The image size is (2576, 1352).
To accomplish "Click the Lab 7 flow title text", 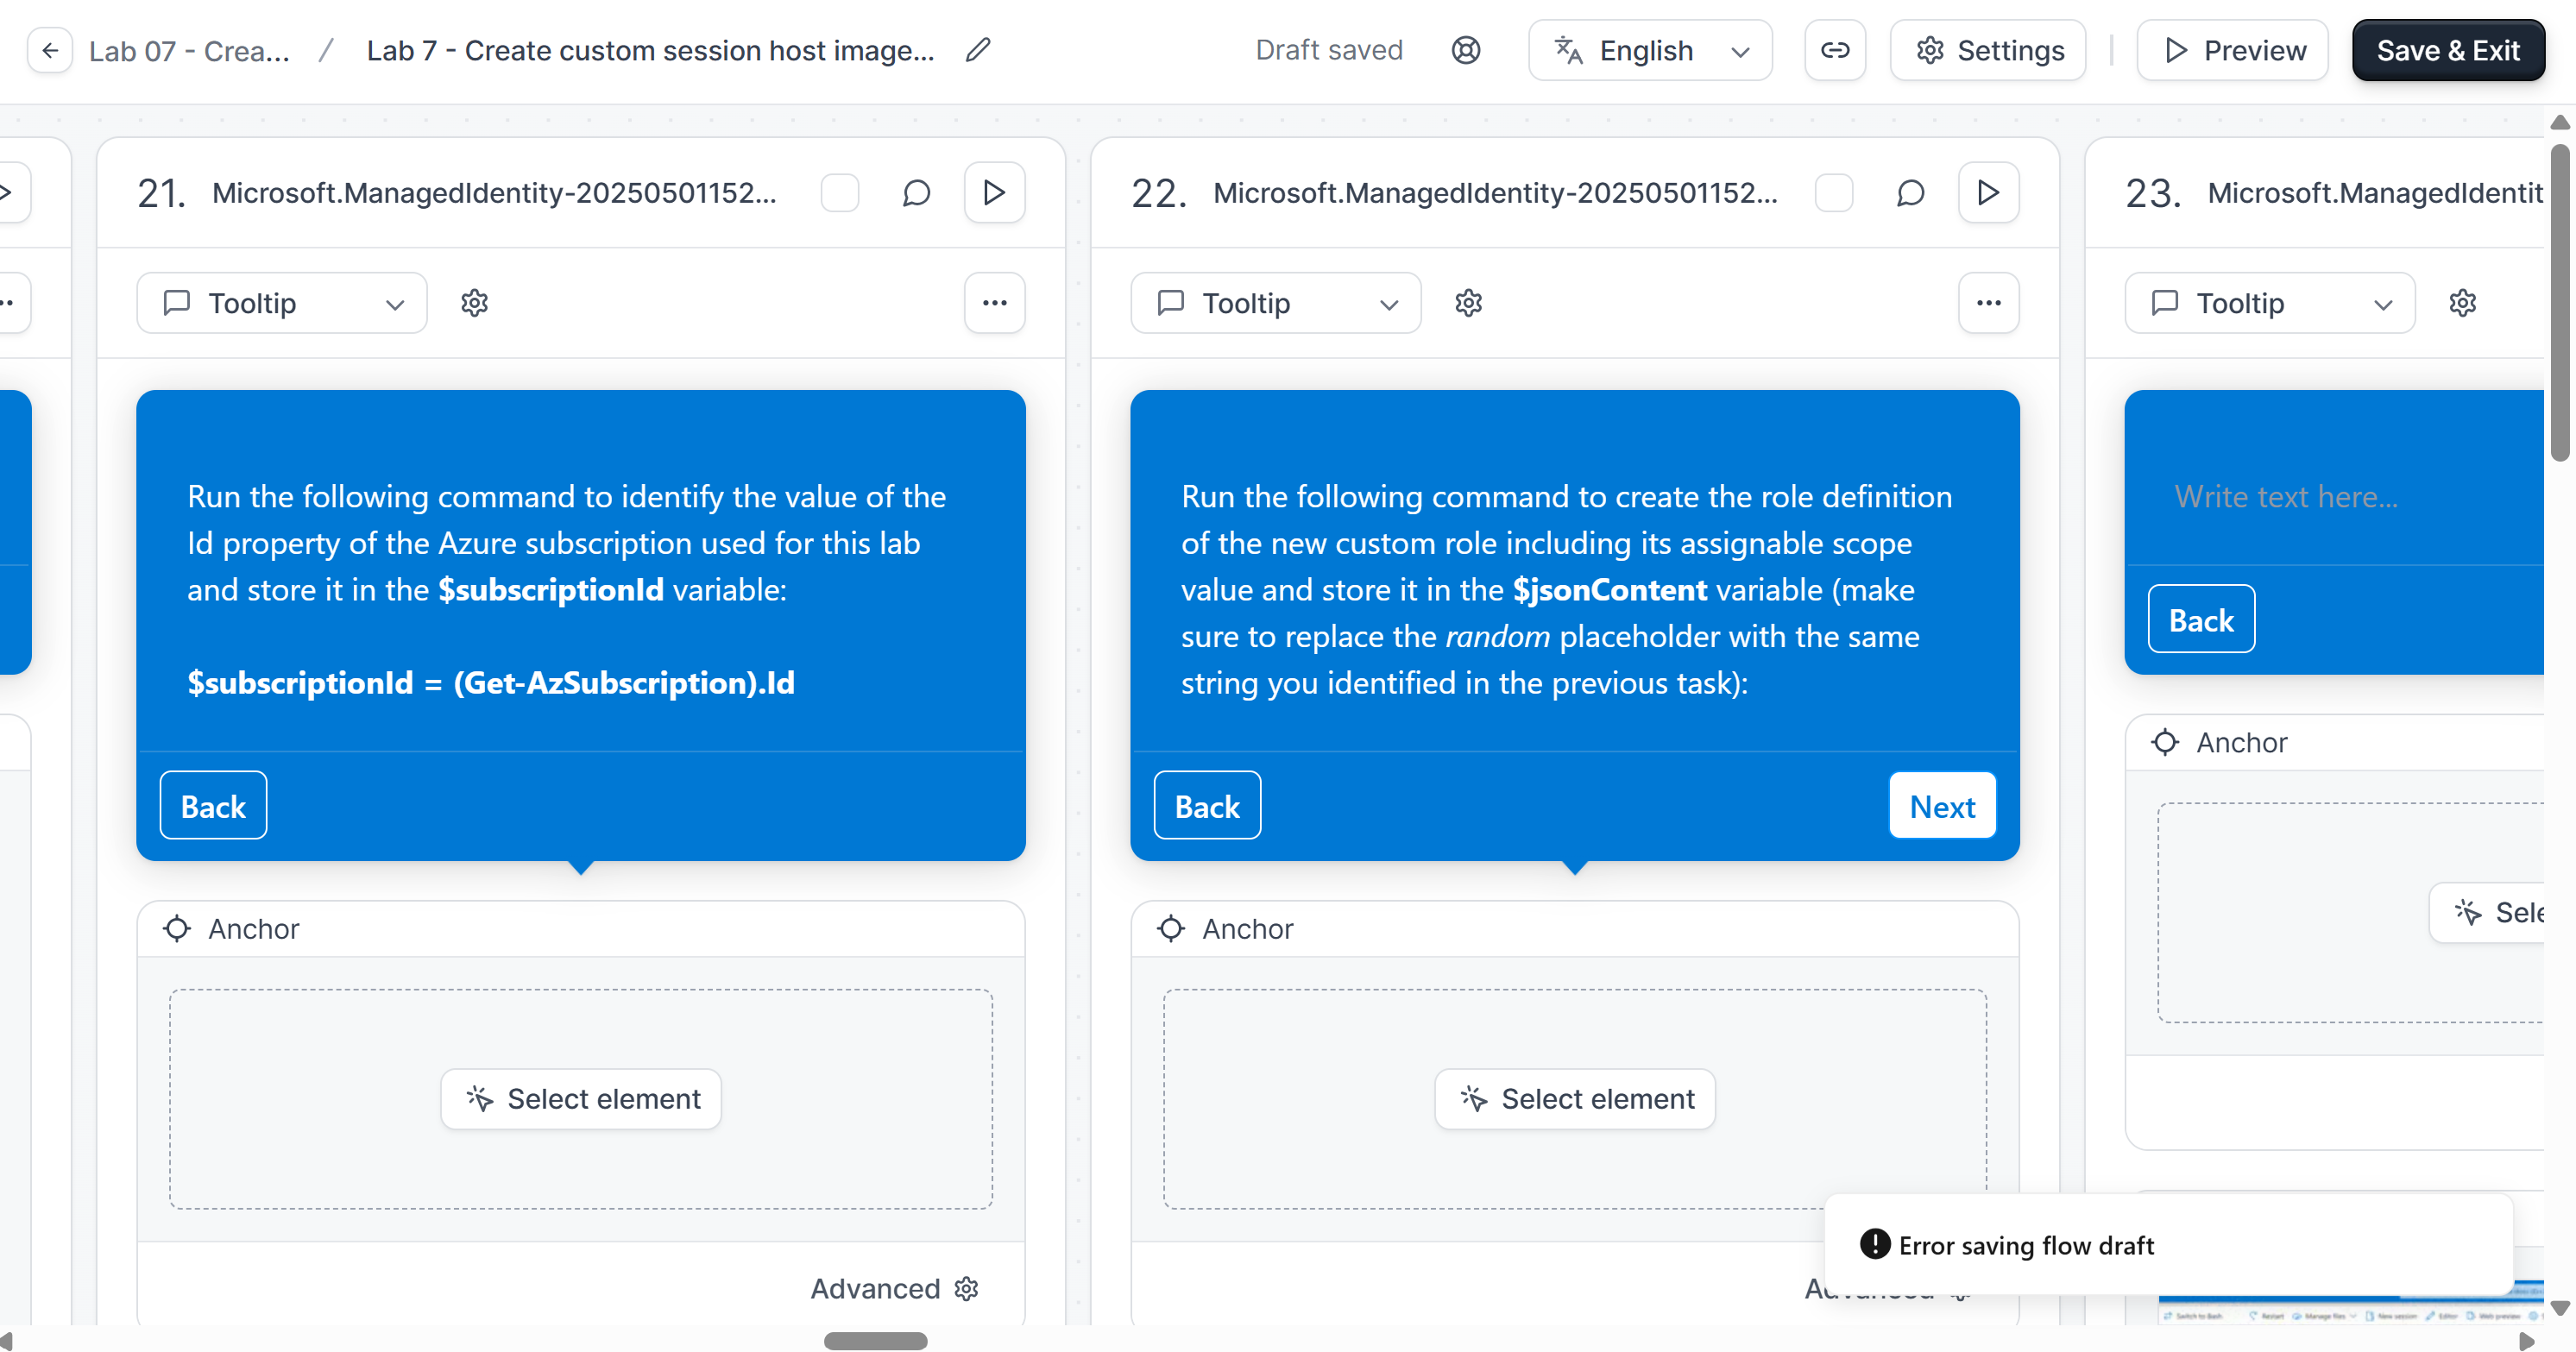I will tap(650, 50).
